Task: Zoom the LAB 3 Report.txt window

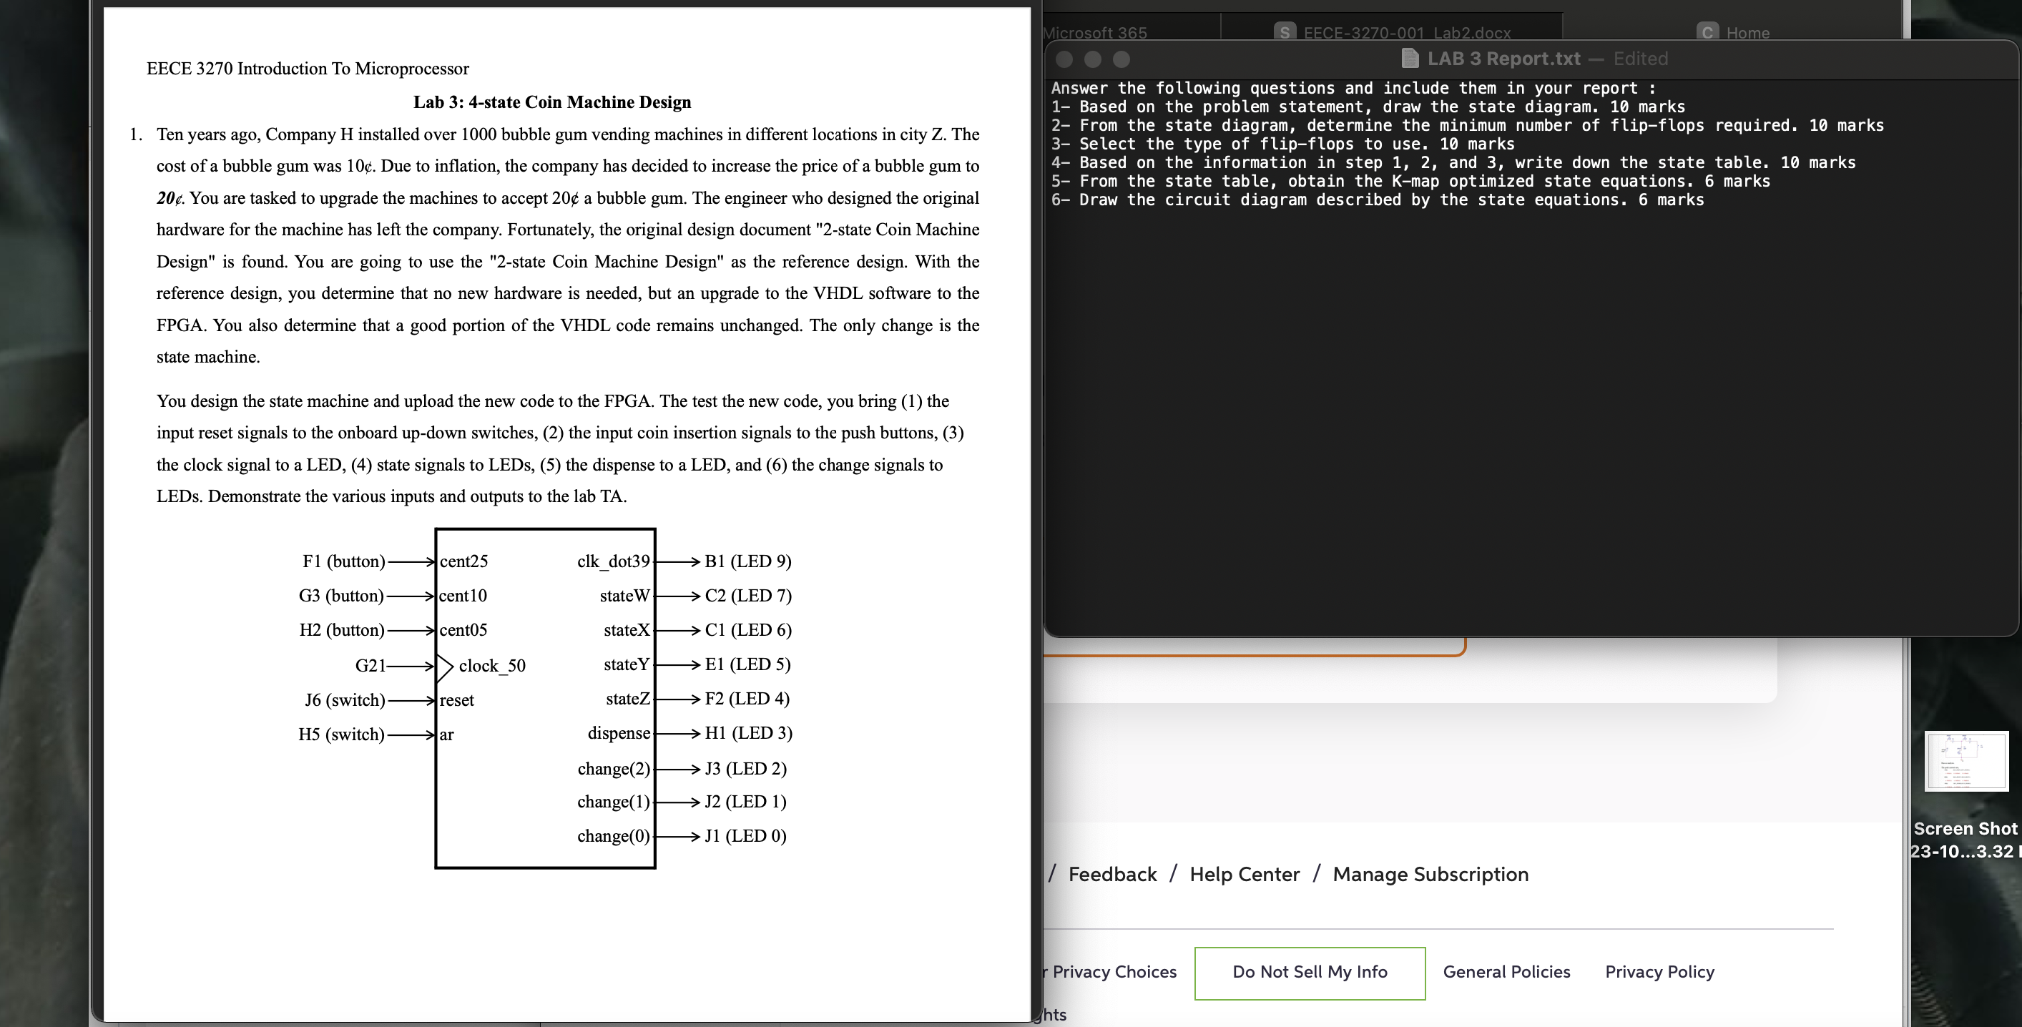Action: point(1122,59)
